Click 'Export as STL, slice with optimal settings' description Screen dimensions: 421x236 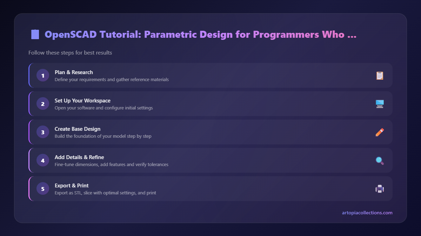[105, 193]
